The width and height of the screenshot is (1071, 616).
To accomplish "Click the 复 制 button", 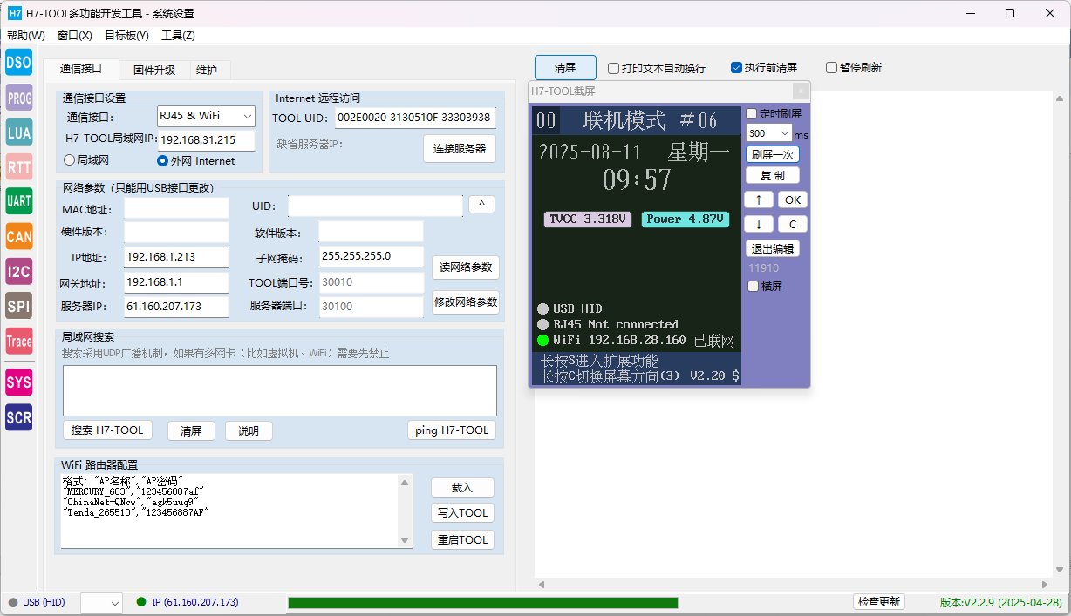I will click(x=772, y=175).
